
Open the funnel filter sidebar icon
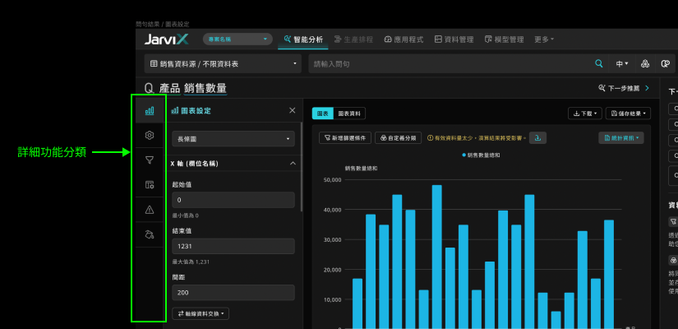(x=150, y=160)
